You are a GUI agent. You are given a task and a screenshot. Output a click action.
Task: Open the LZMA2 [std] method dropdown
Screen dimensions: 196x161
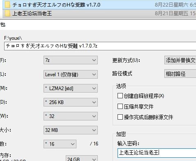[x=71, y=88]
